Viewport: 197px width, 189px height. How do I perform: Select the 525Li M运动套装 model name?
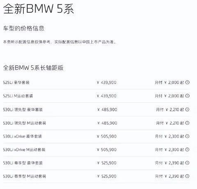tap(18, 96)
